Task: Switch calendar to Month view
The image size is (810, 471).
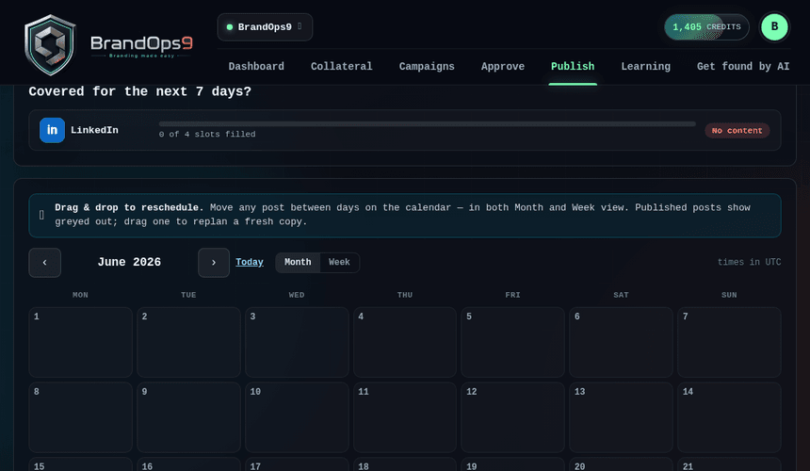Action: pyautogui.click(x=298, y=263)
